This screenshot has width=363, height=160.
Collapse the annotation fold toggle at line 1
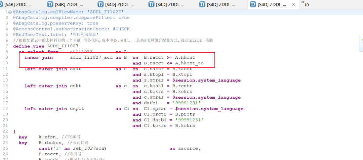pyautogui.click(x=10, y=12)
